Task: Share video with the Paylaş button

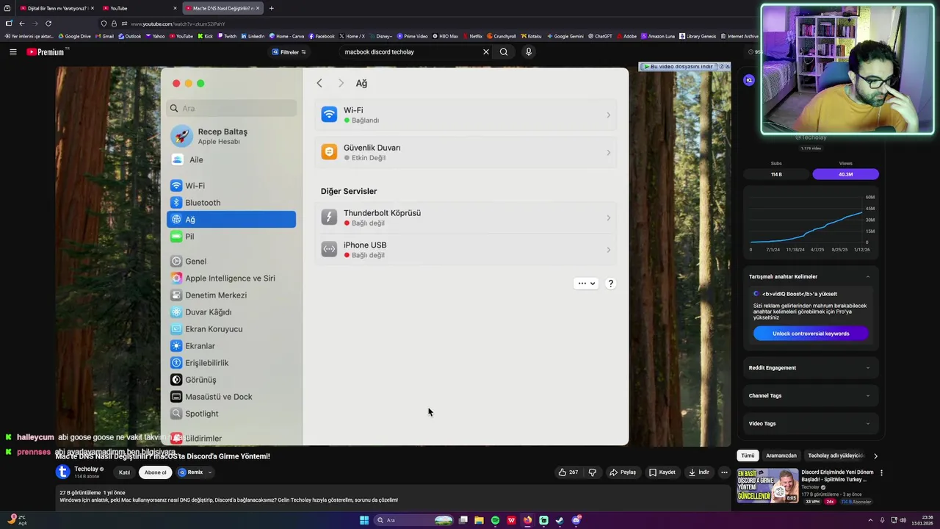Action: pyautogui.click(x=623, y=472)
